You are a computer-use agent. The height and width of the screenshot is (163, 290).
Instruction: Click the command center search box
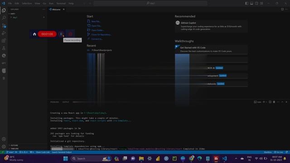click(150, 3)
